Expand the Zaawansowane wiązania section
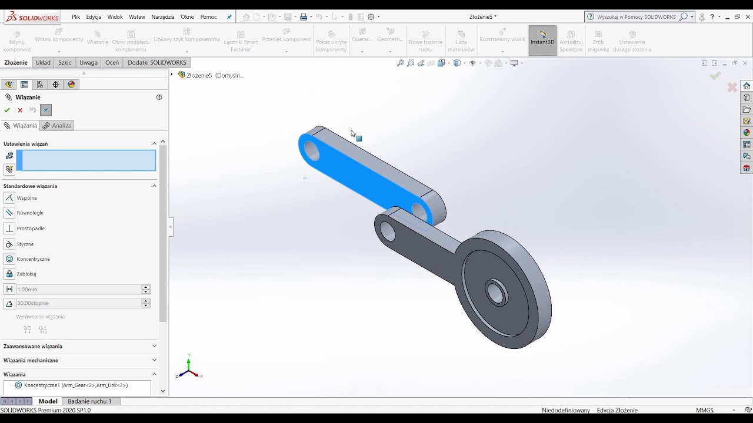The height and width of the screenshot is (423, 753). 155,346
